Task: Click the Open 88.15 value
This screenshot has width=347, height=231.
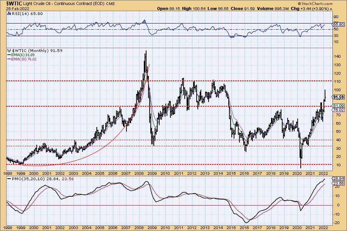Action: tap(169, 8)
